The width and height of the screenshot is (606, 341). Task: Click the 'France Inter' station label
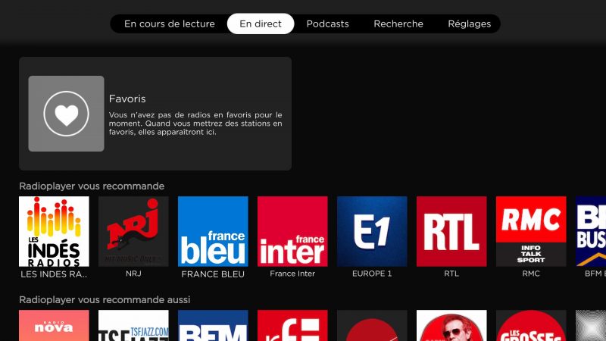(x=292, y=274)
